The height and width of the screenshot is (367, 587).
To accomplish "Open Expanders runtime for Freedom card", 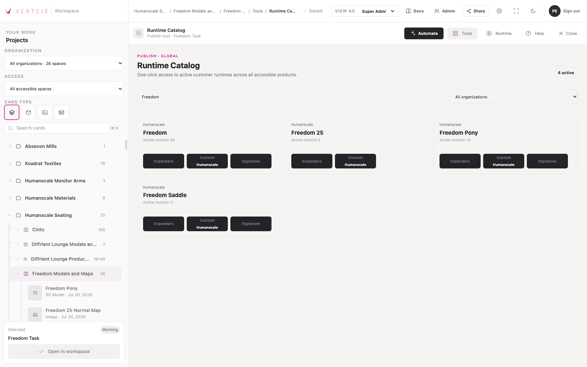I will (164, 161).
